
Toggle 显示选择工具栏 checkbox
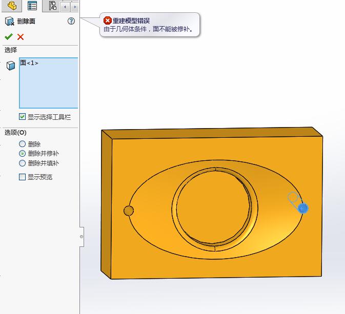22,117
